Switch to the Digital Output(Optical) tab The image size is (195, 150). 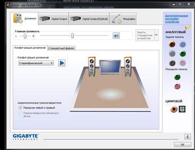click(x=89, y=19)
